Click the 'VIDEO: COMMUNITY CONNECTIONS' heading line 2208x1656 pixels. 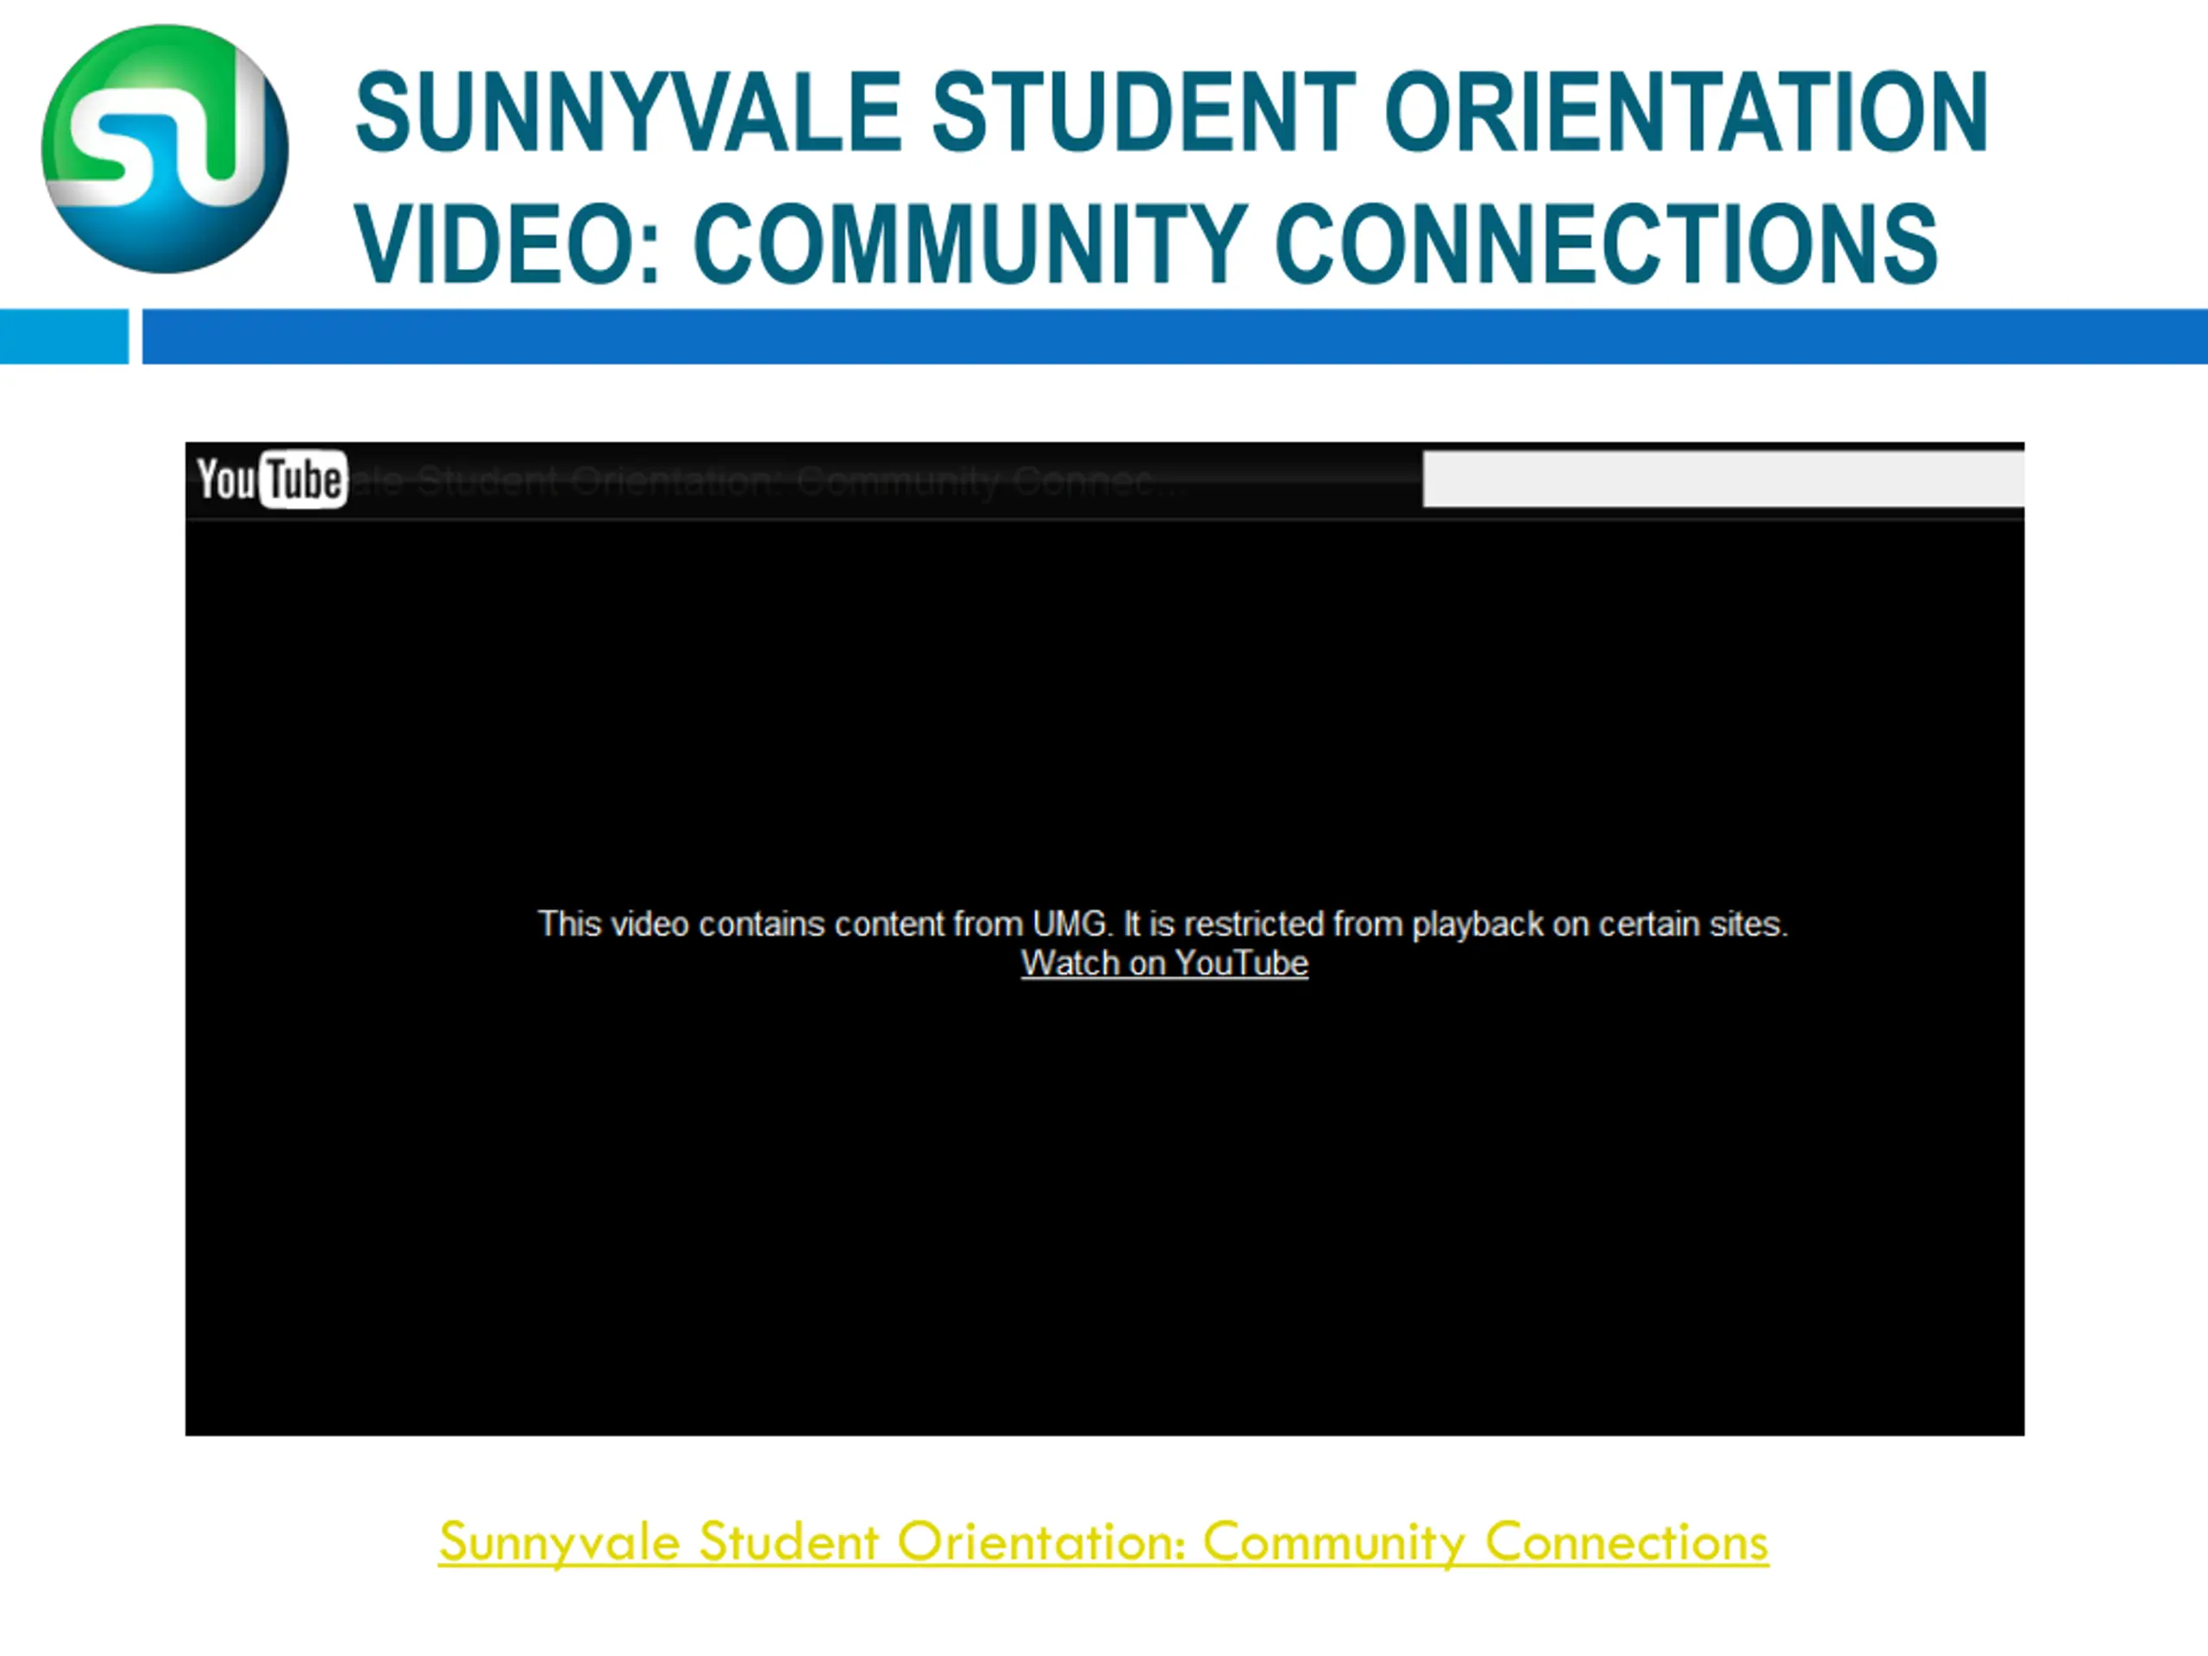(1146, 243)
